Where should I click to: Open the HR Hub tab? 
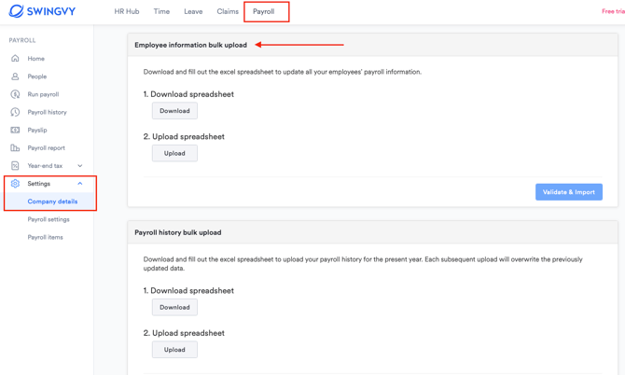[x=127, y=12]
